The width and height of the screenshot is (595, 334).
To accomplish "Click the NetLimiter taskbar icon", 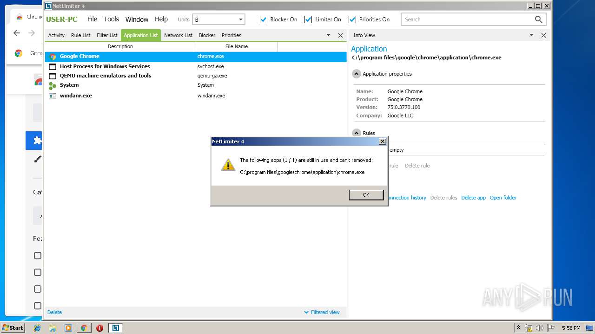I will [115, 328].
